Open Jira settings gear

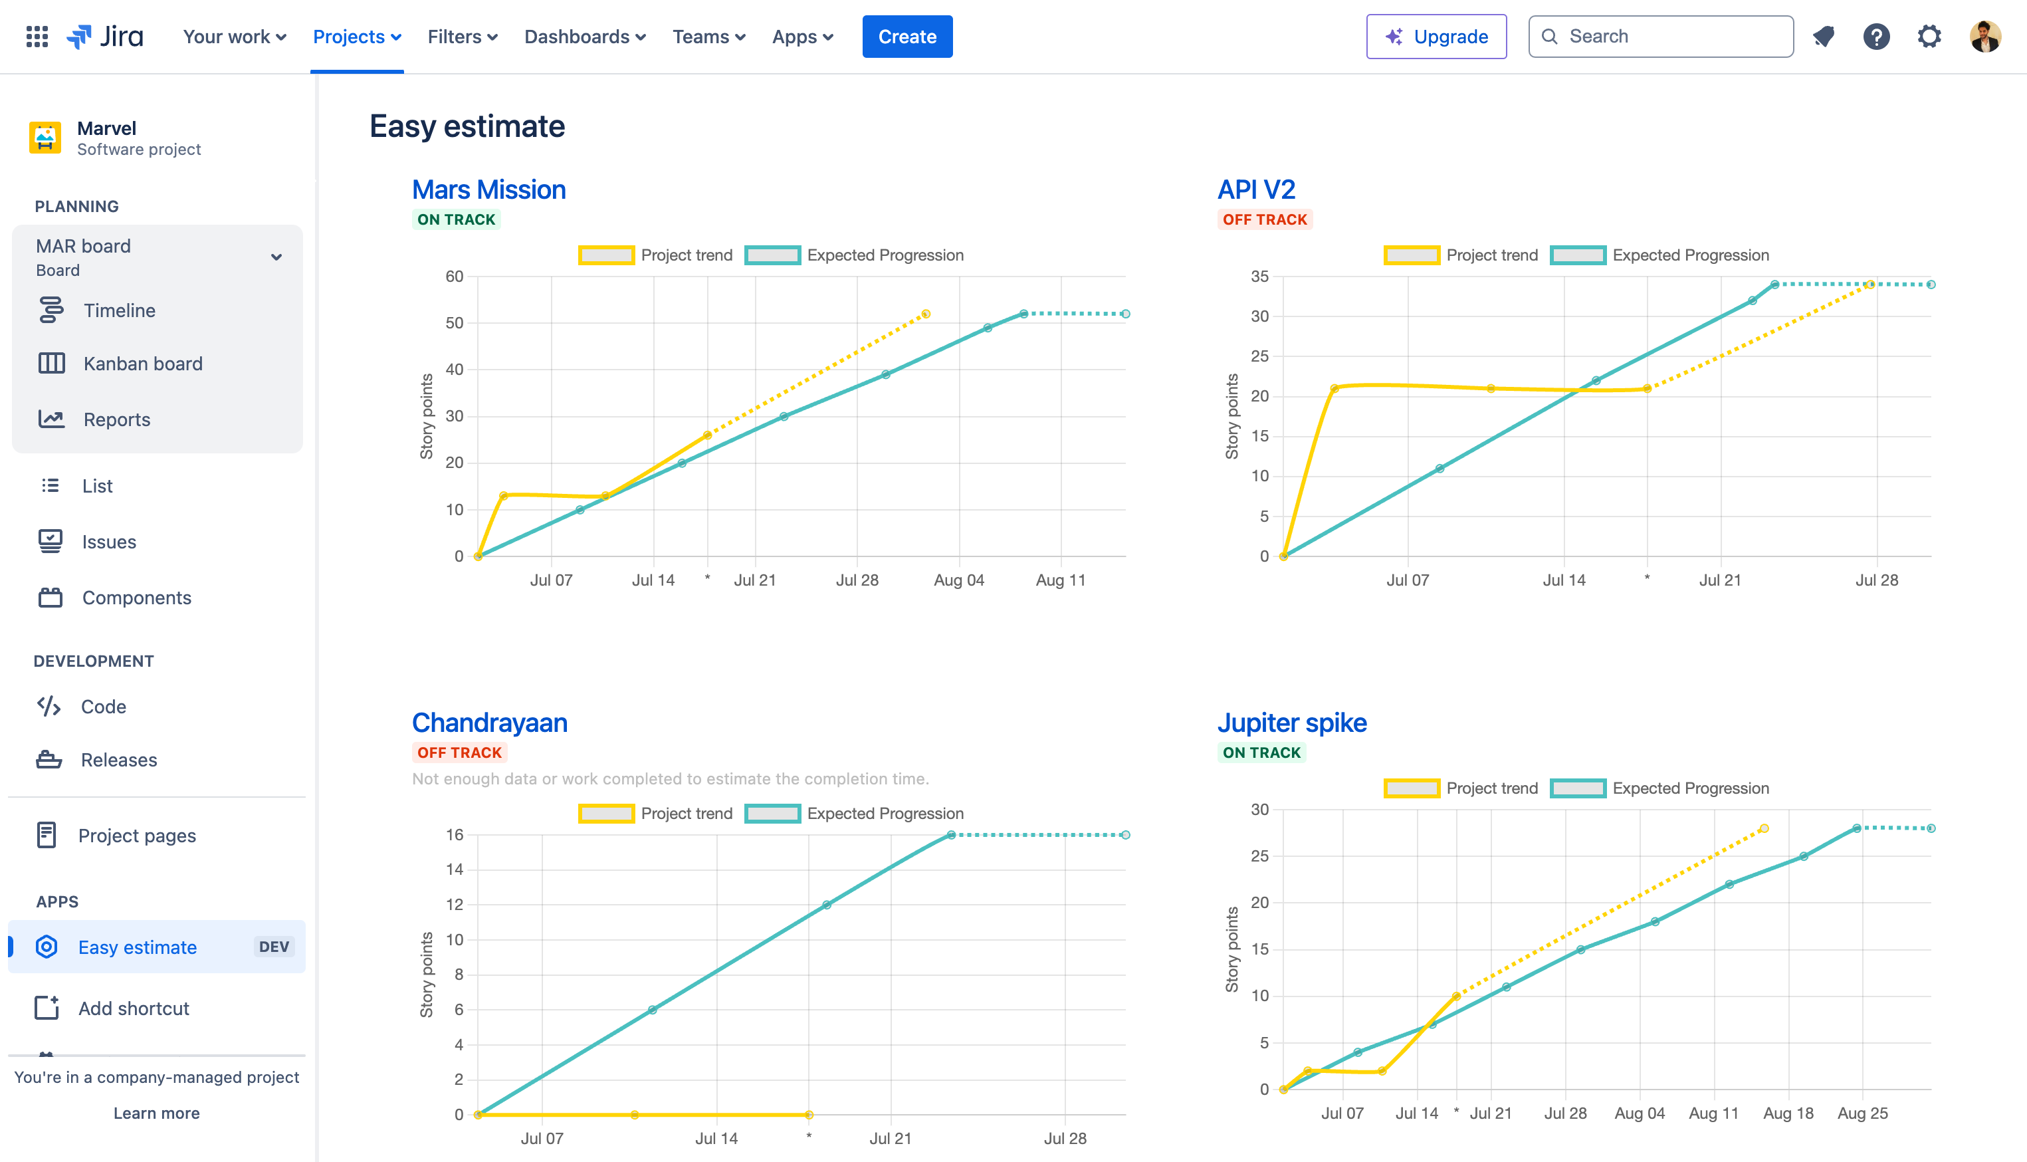(1930, 36)
